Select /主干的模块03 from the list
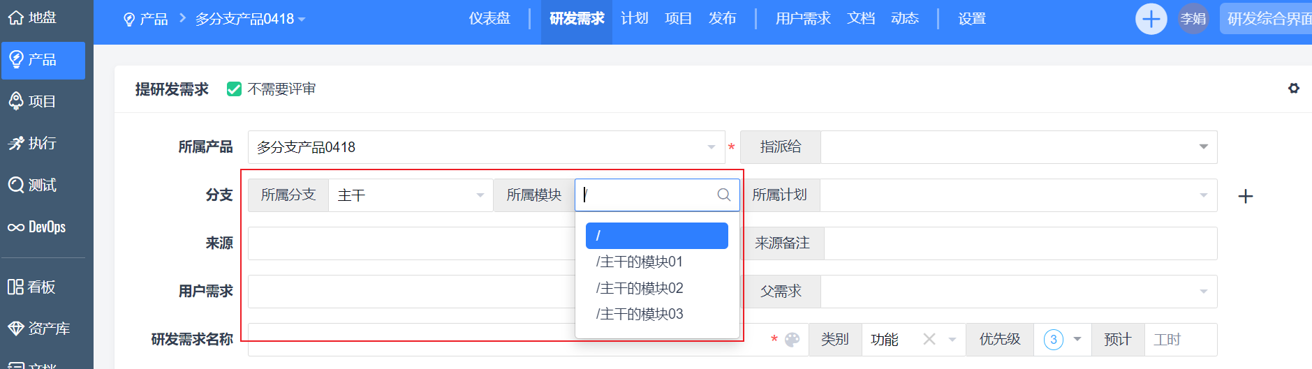The width and height of the screenshot is (1312, 369). tap(657, 315)
